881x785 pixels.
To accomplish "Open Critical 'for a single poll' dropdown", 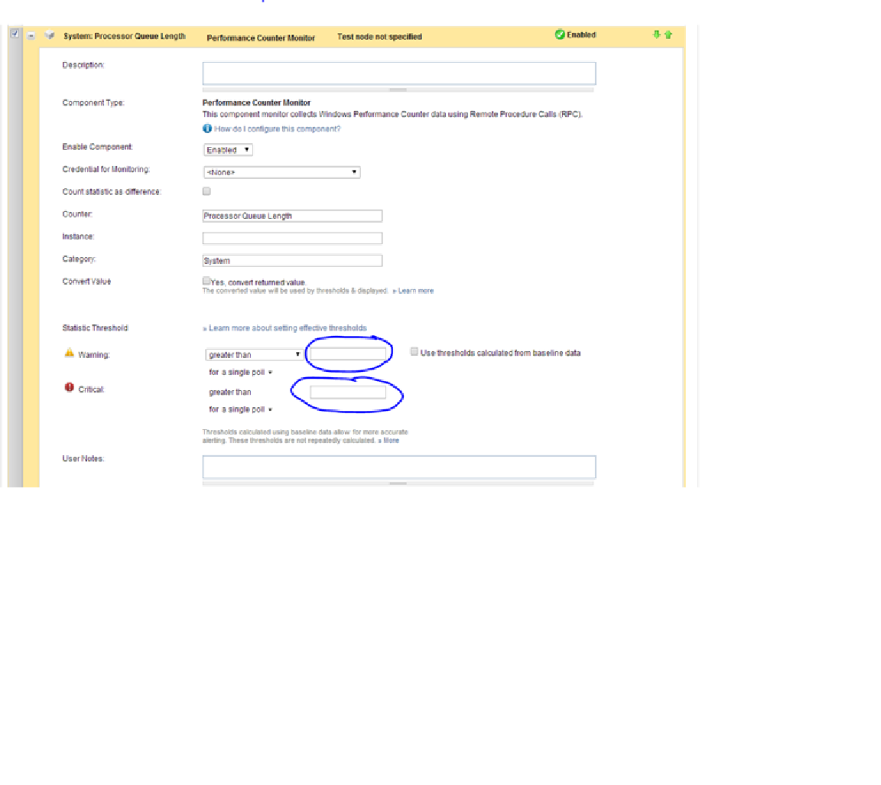I will pyautogui.click(x=240, y=409).
